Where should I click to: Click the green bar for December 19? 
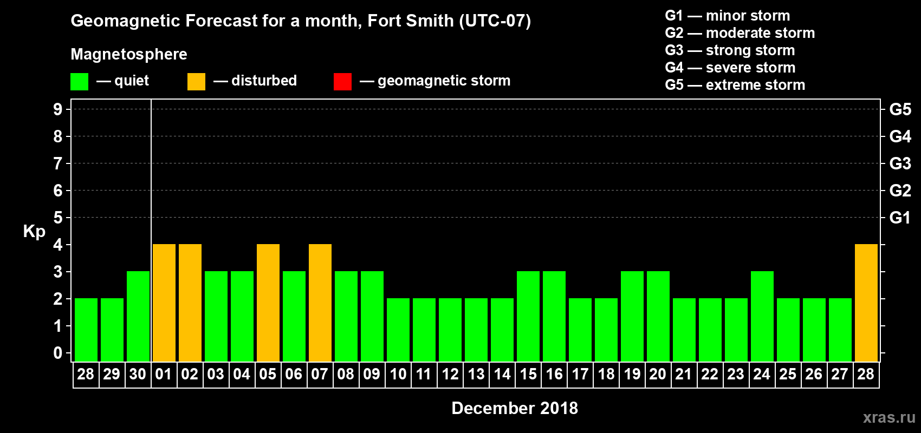point(632,316)
